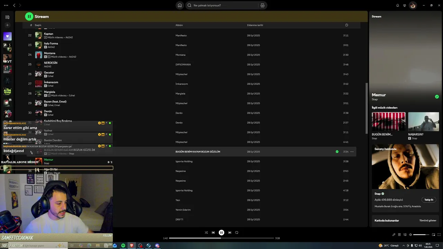Viewport: 443px width, 249px height.
Task: Open the Memur title in the Now Playing panel
Action: [x=379, y=95]
